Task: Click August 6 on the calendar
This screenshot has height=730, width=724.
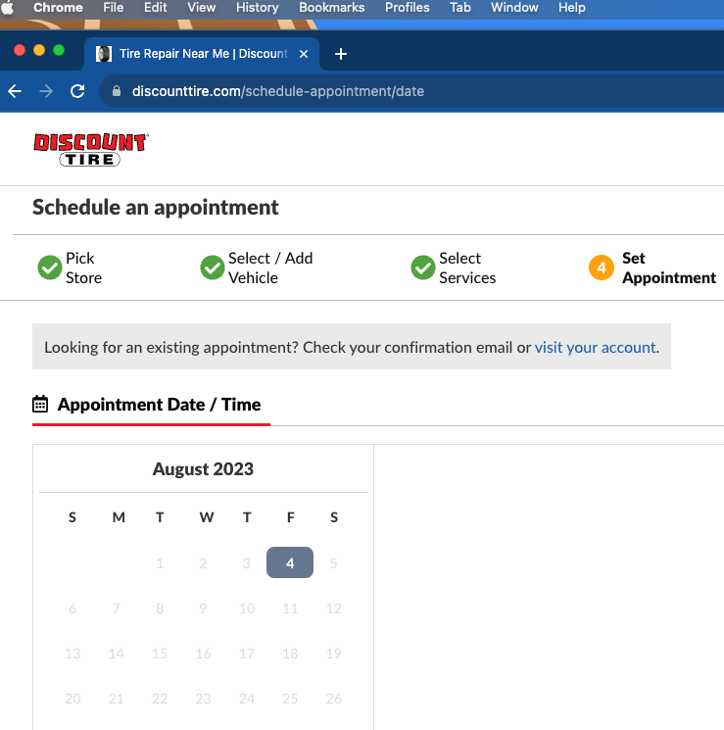Action: [x=72, y=608]
